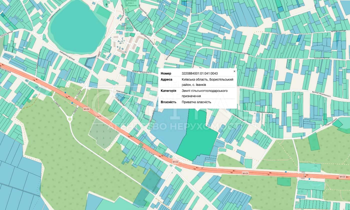Click the church cross icon near top

point(106,4)
